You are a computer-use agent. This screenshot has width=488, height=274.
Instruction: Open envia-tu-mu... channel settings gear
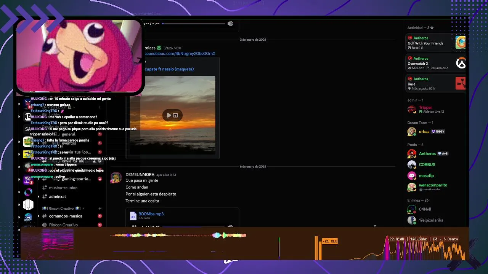point(100,161)
